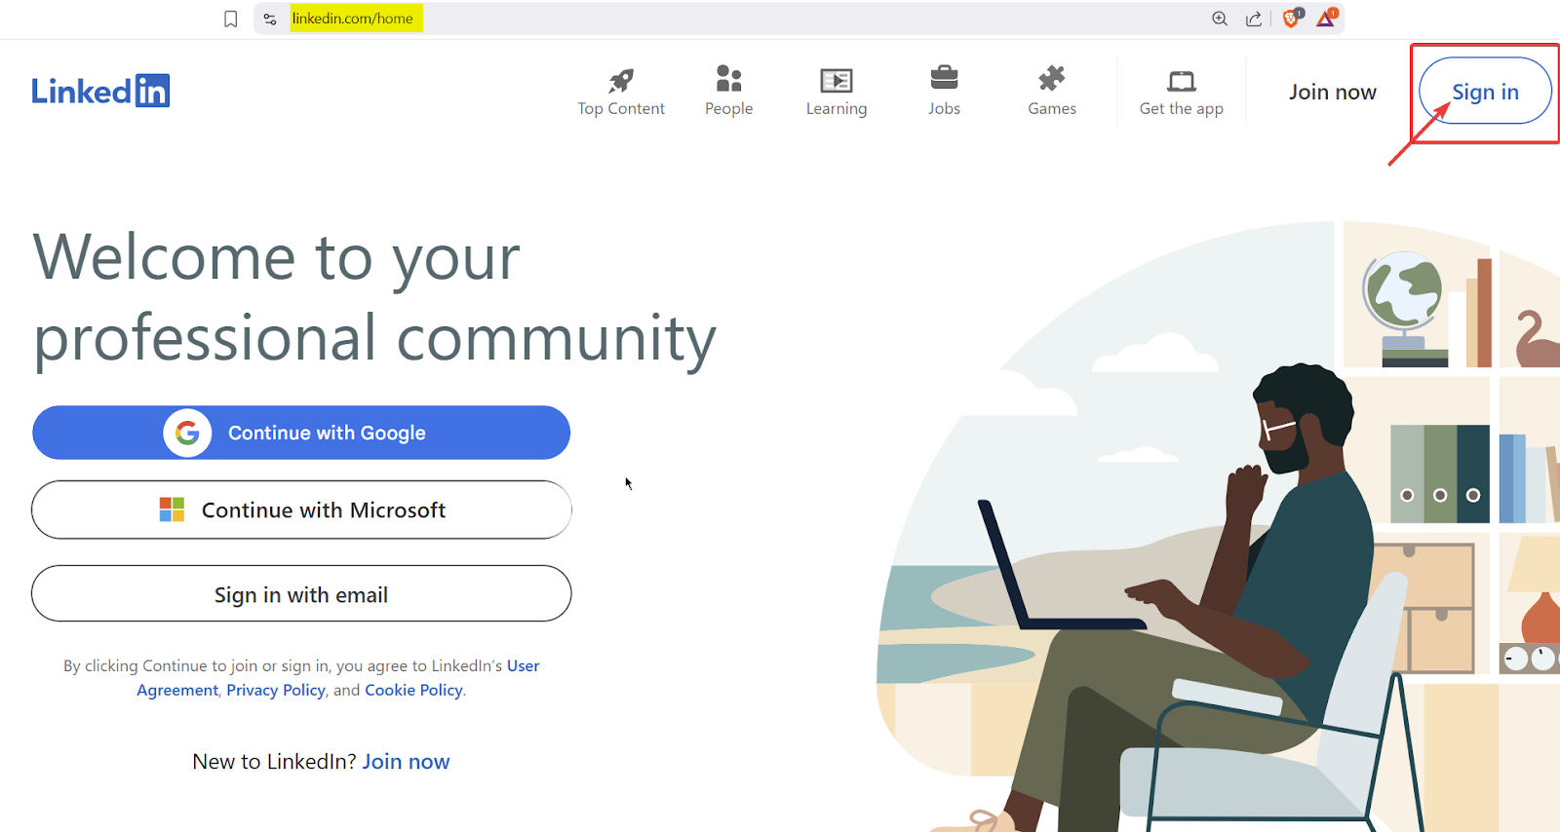The image size is (1560, 832).
Task: Open Jobs briefcase icon
Action: pyautogui.click(x=944, y=77)
